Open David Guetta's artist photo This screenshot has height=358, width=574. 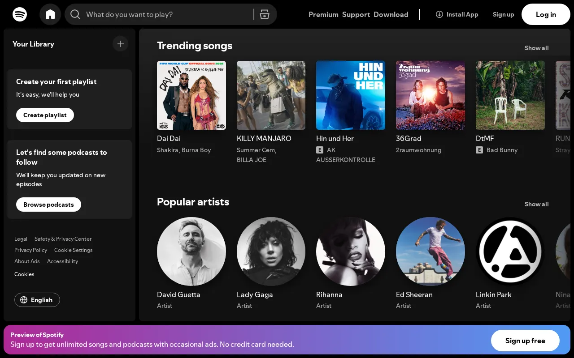(x=191, y=251)
